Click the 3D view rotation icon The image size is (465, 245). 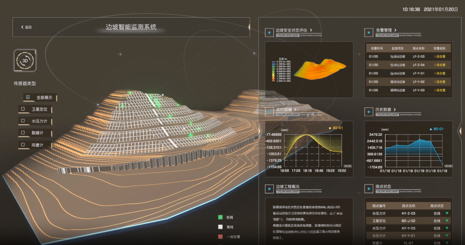point(25,60)
